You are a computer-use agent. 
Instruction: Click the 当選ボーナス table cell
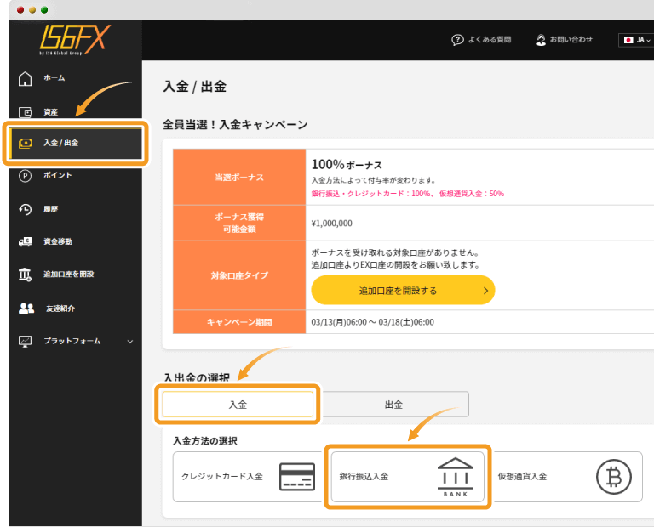[x=239, y=178]
